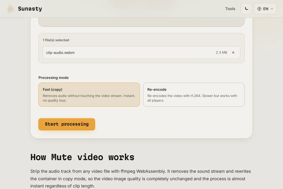Click the Sunasty cat logo icon
This screenshot has width=283, height=189.
point(11,9)
